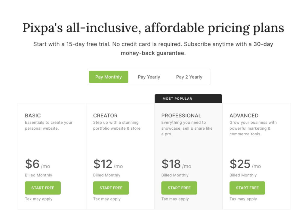Start free trial on the Creator plan
Screen dimensions: 308x211
coord(111,188)
